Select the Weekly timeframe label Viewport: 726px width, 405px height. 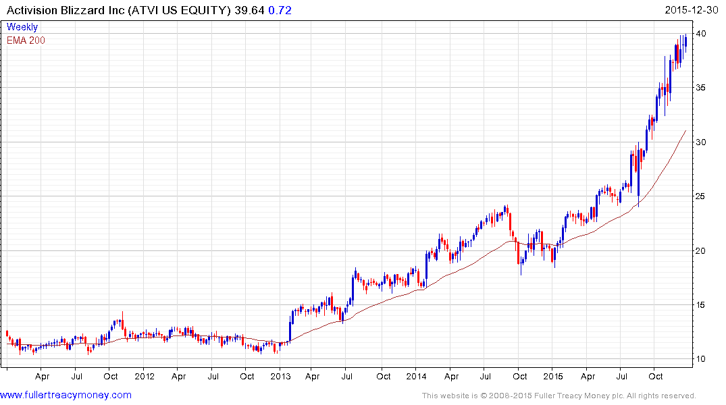[x=22, y=27]
